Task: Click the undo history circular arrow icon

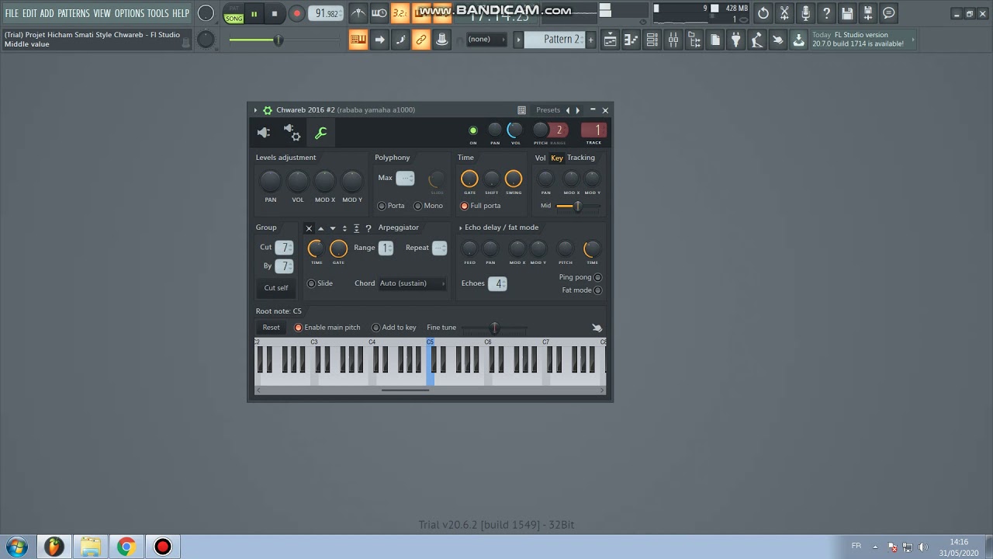Action: [763, 13]
